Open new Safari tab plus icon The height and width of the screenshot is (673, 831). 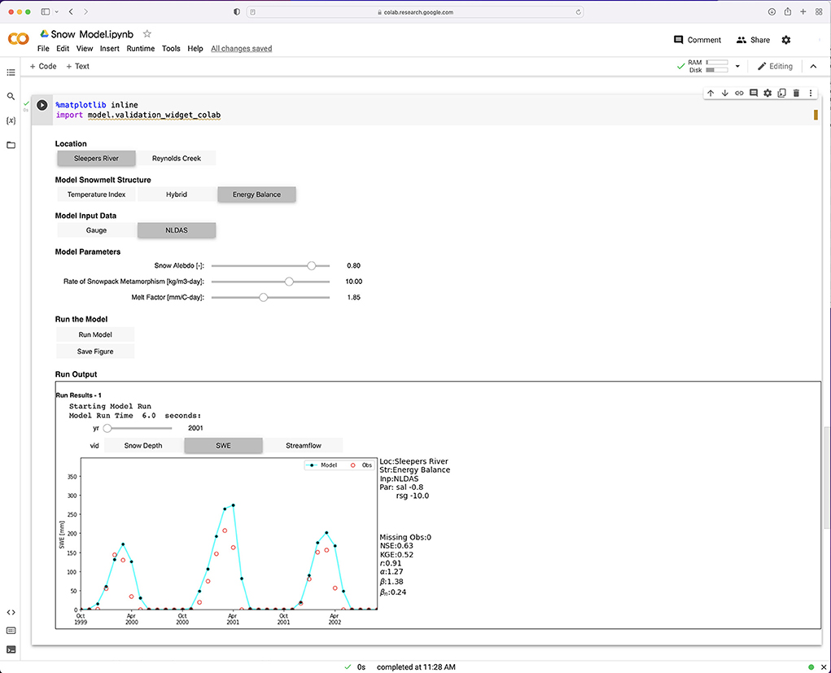tap(803, 11)
